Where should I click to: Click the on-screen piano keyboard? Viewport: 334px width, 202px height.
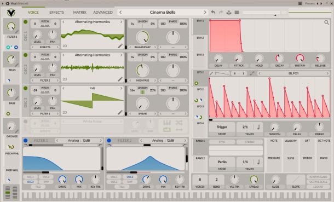point(177,196)
